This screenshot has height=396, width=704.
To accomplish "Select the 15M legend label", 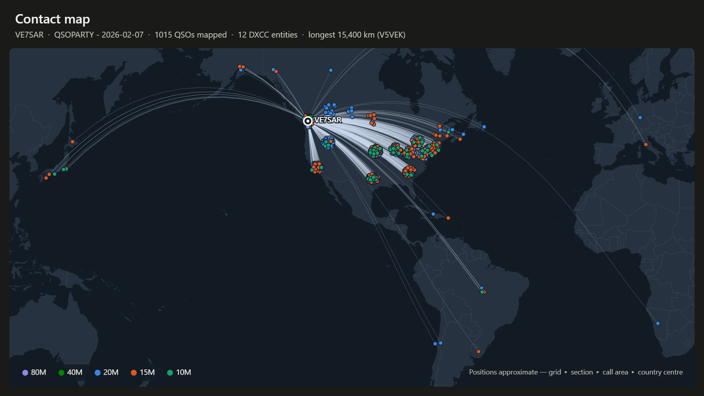I will [x=147, y=373].
